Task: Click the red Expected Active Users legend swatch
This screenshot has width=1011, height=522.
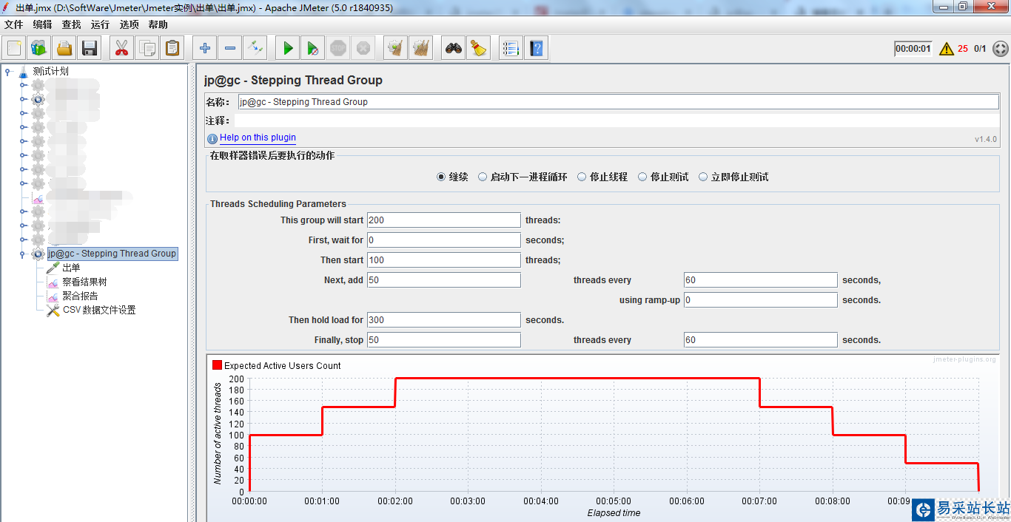Action: 217,365
